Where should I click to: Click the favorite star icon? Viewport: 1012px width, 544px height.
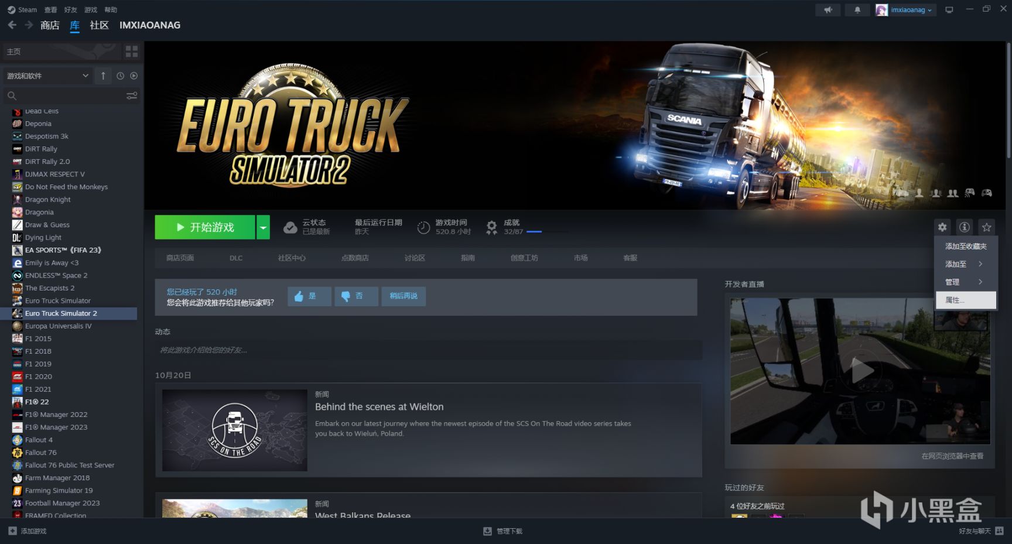coord(987,227)
